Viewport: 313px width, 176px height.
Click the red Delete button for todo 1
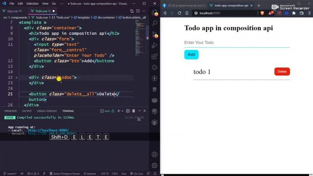pyautogui.click(x=282, y=71)
